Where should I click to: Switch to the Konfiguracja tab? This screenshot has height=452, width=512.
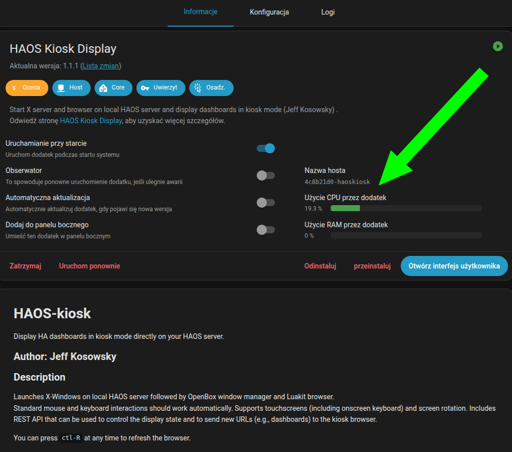pyautogui.click(x=269, y=12)
